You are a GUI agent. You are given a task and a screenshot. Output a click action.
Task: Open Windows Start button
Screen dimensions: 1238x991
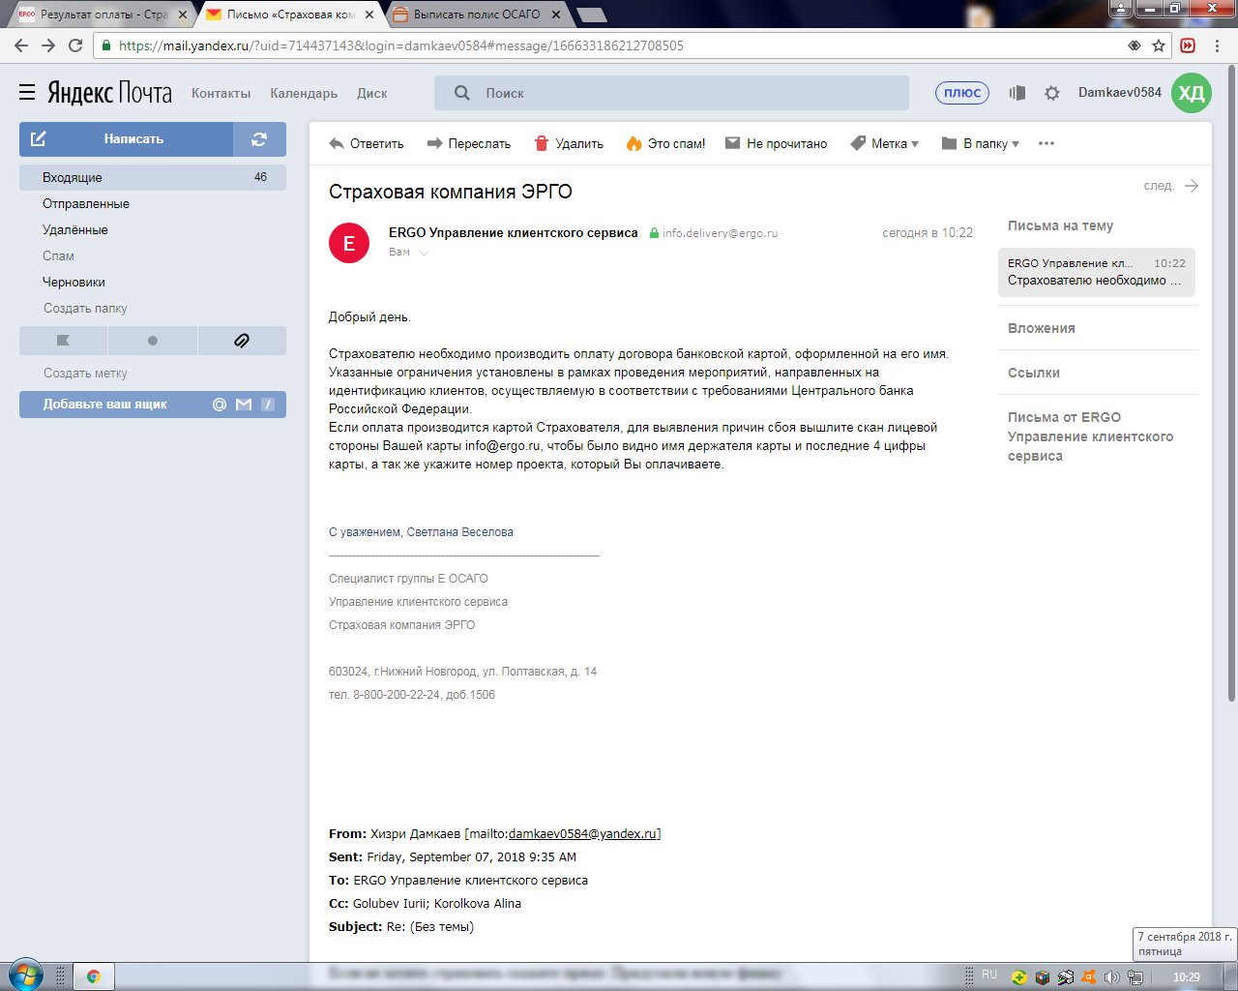24,976
